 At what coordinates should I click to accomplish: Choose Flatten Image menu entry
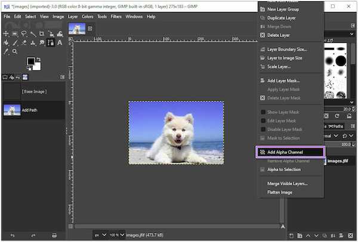[290, 193]
